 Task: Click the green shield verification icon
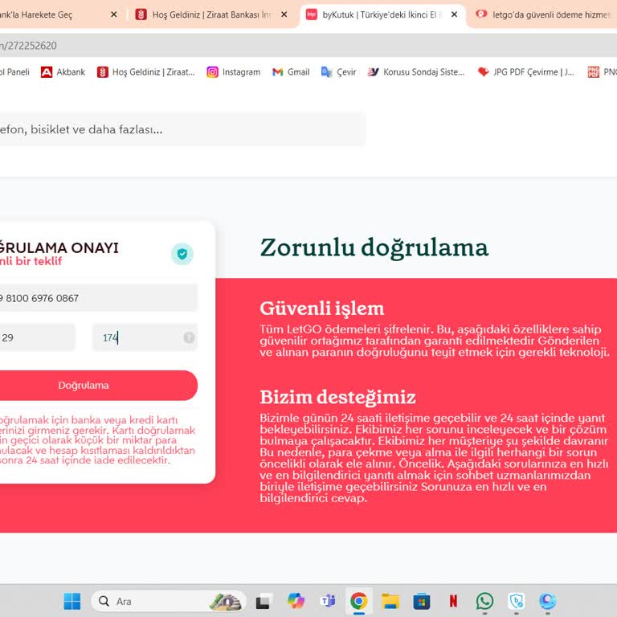coord(182,254)
